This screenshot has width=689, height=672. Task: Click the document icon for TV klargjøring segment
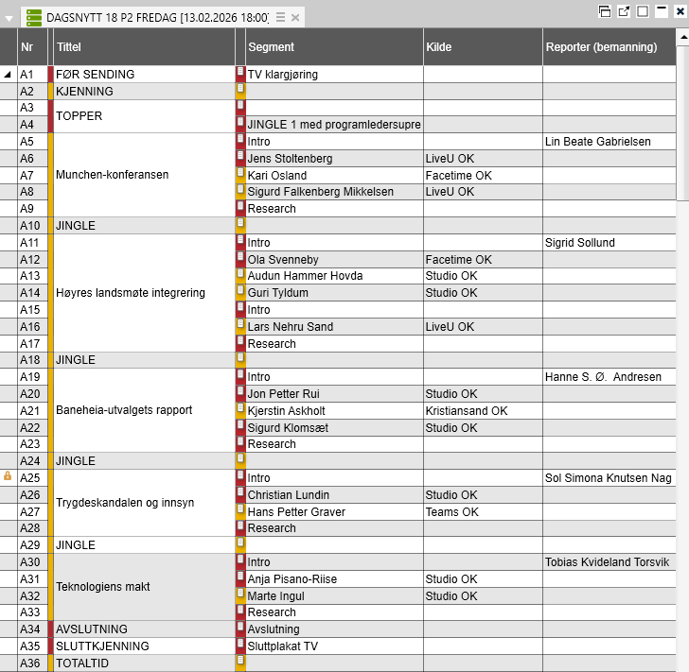click(x=240, y=73)
